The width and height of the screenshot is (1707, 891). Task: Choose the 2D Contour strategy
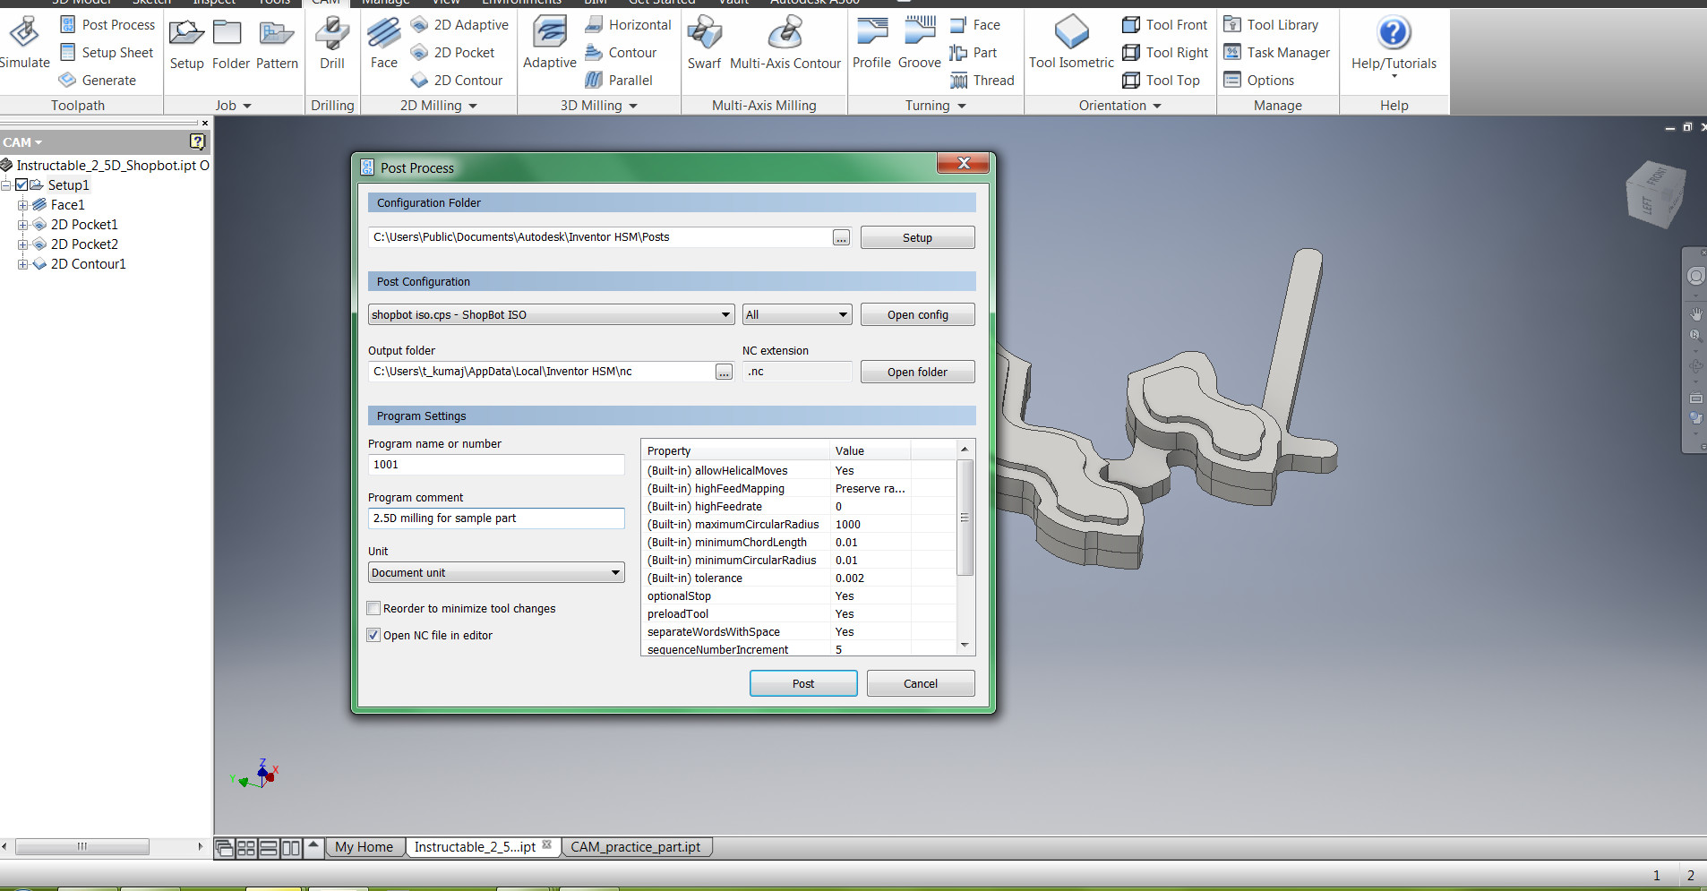[x=458, y=80]
